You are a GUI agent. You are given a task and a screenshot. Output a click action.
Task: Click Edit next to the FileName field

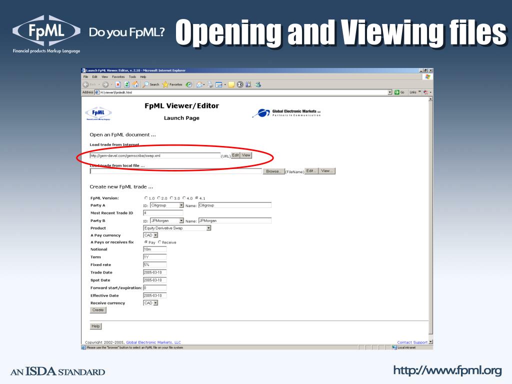pyautogui.click(x=311, y=171)
